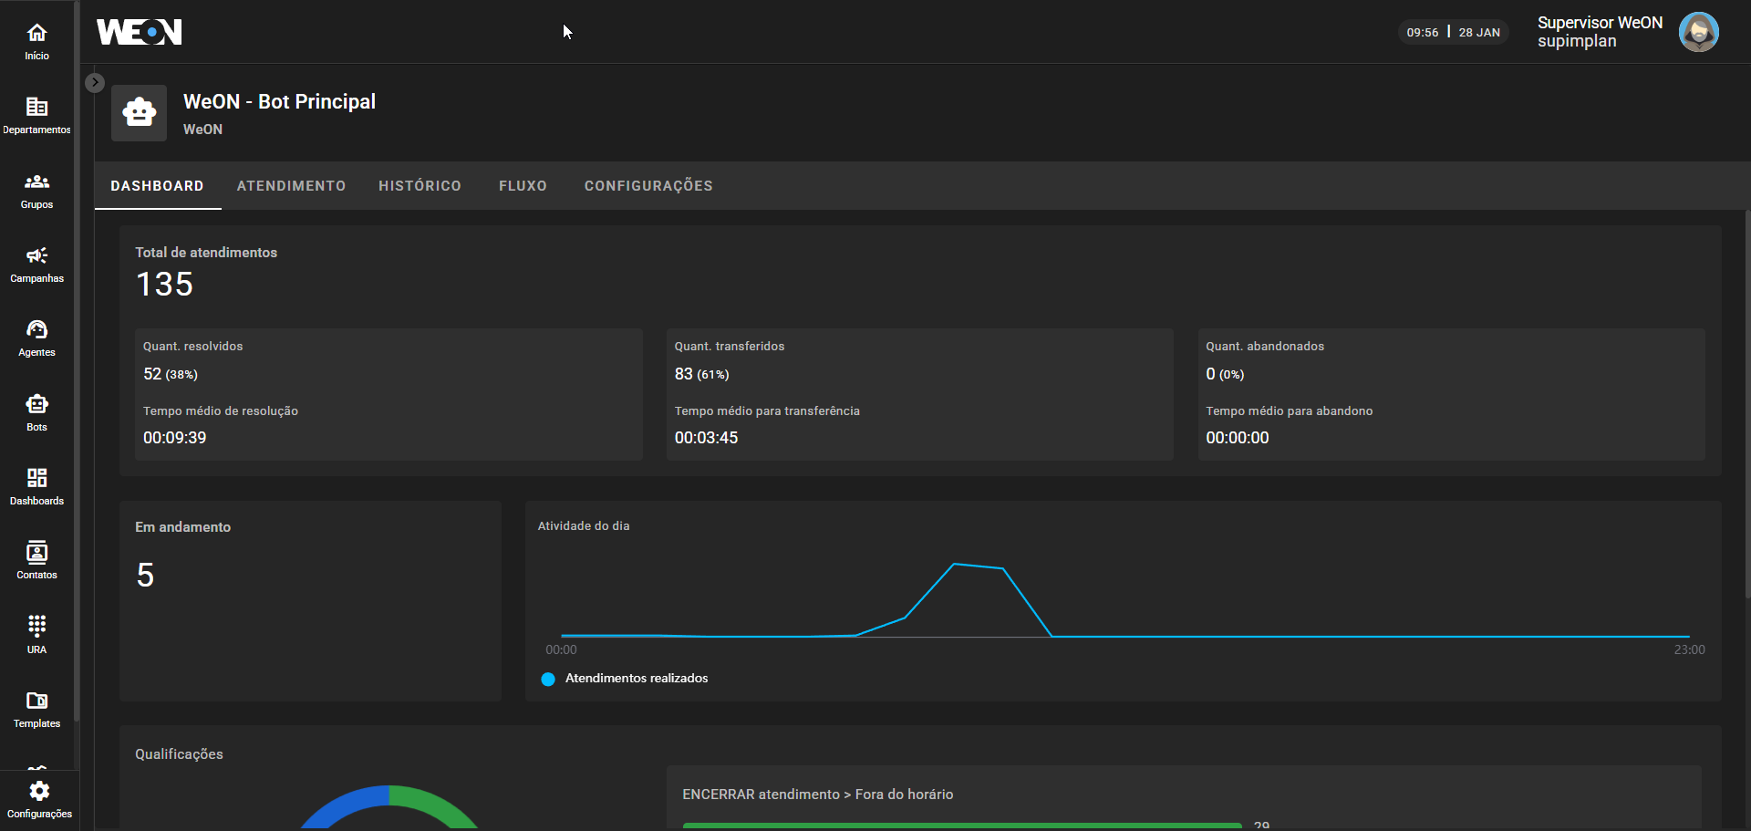Open the Contatos section
The height and width of the screenshot is (831, 1751).
tap(36, 561)
